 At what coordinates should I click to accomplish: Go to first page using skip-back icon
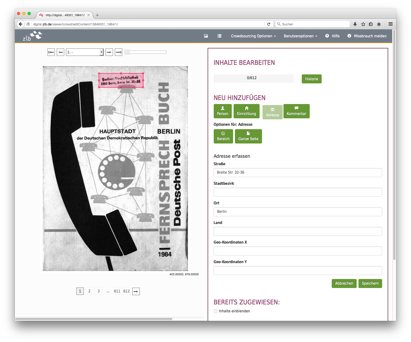(x=51, y=52)
